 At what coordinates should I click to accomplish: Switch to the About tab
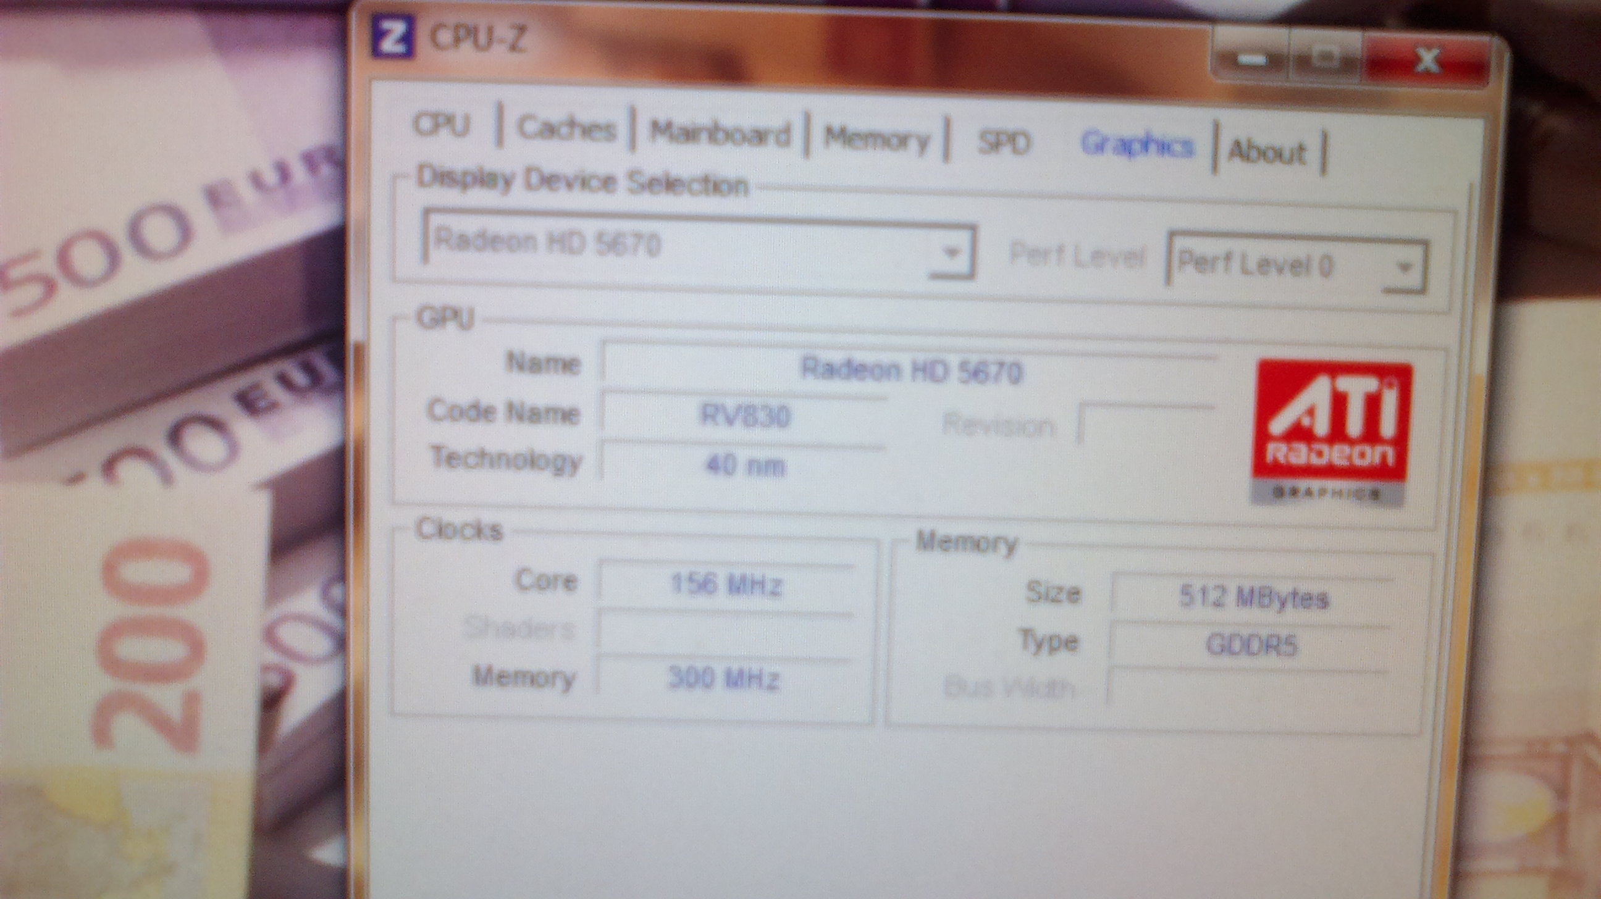[x=1267, y=152]
